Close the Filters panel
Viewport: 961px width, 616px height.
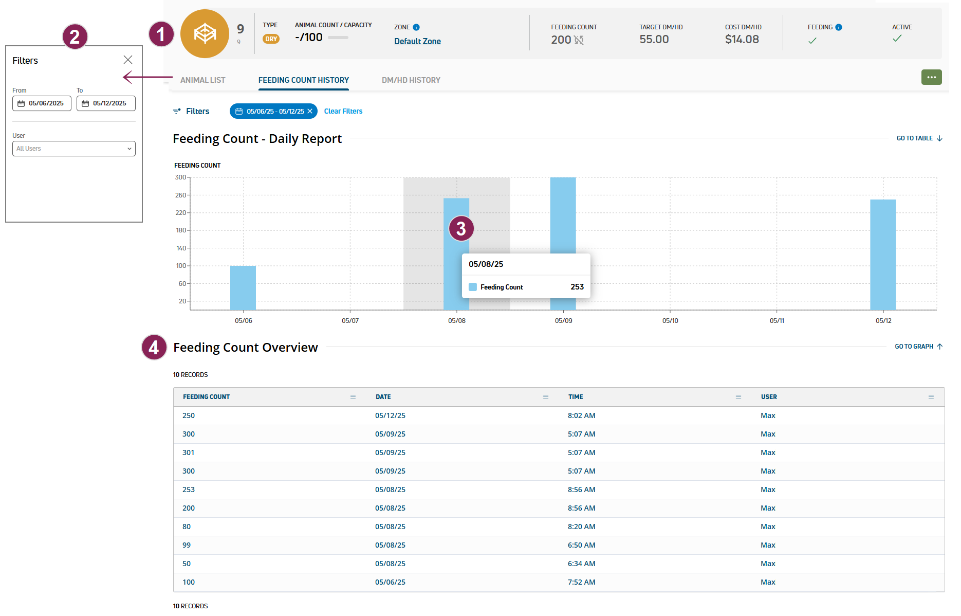pos(128,60)
